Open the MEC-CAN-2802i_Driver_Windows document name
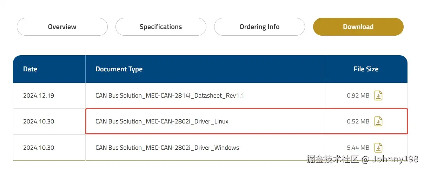Viewport: 424px width, 170px height. coord(167,148)
